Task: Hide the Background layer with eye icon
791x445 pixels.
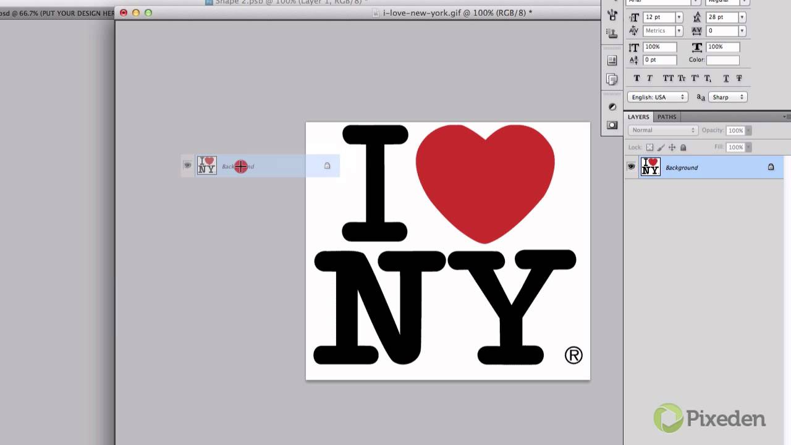Action: click(x=631, y=167)
